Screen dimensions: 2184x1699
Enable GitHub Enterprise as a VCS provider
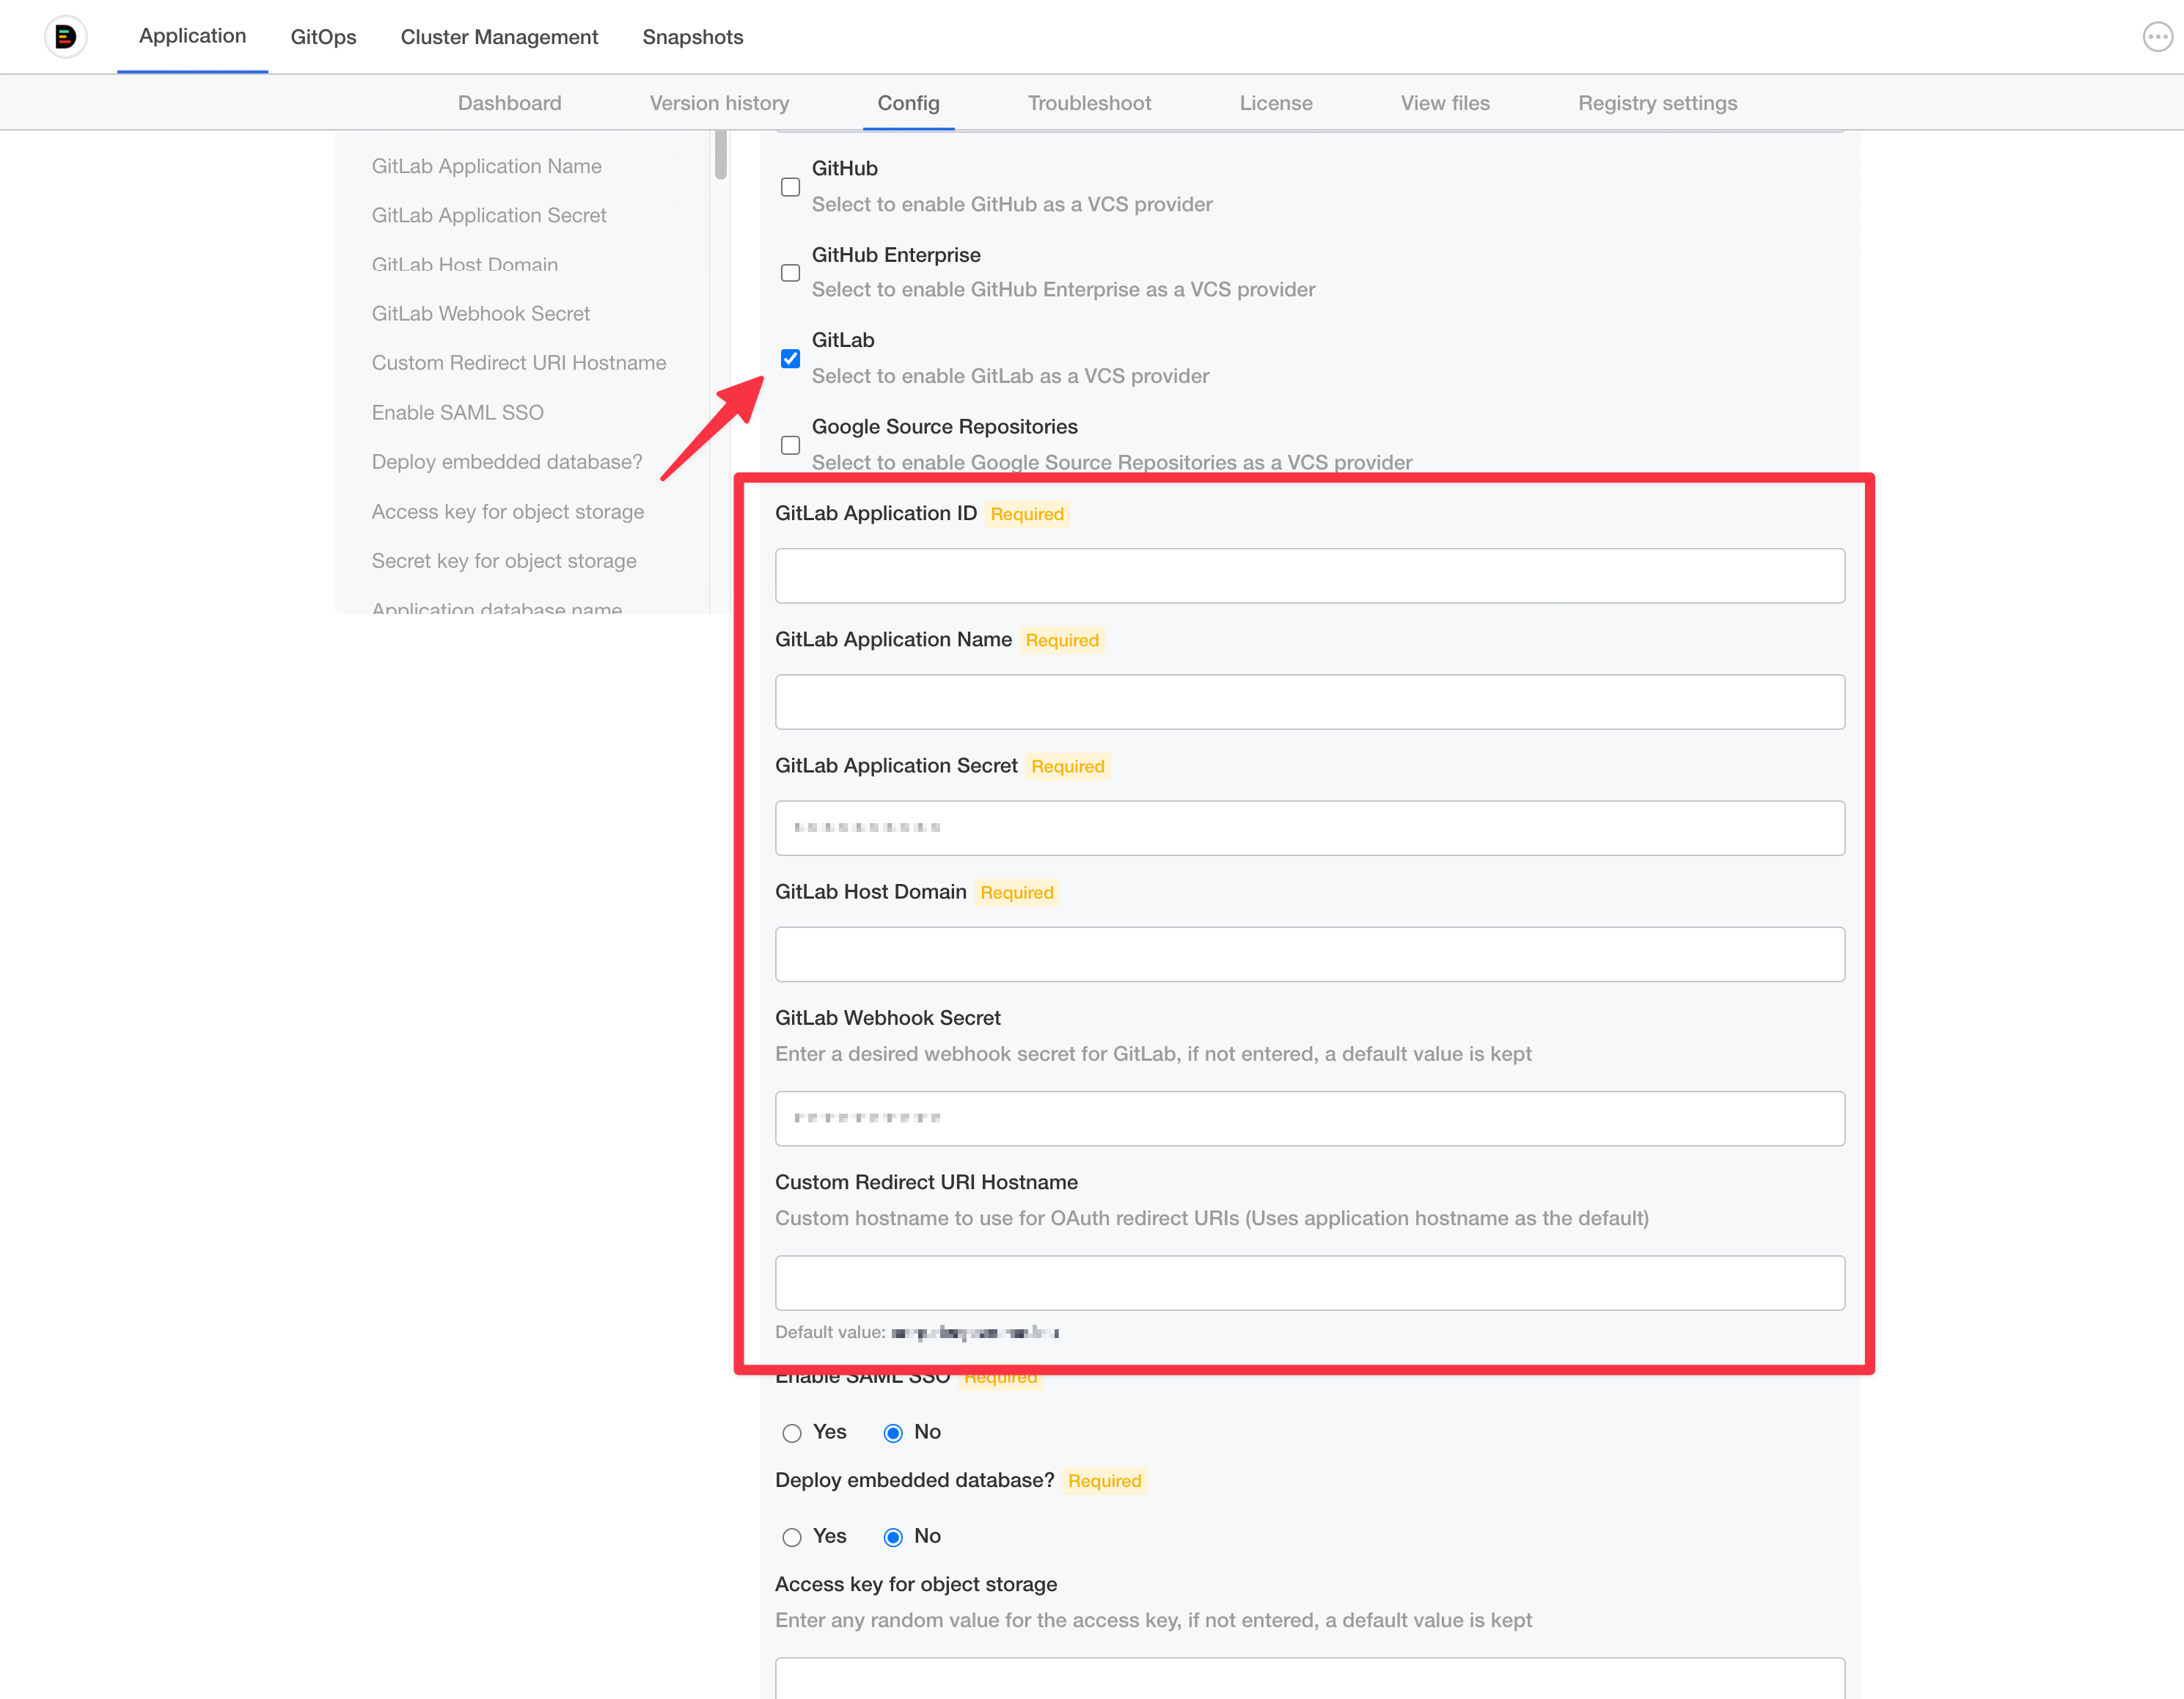tap(790, 273)
